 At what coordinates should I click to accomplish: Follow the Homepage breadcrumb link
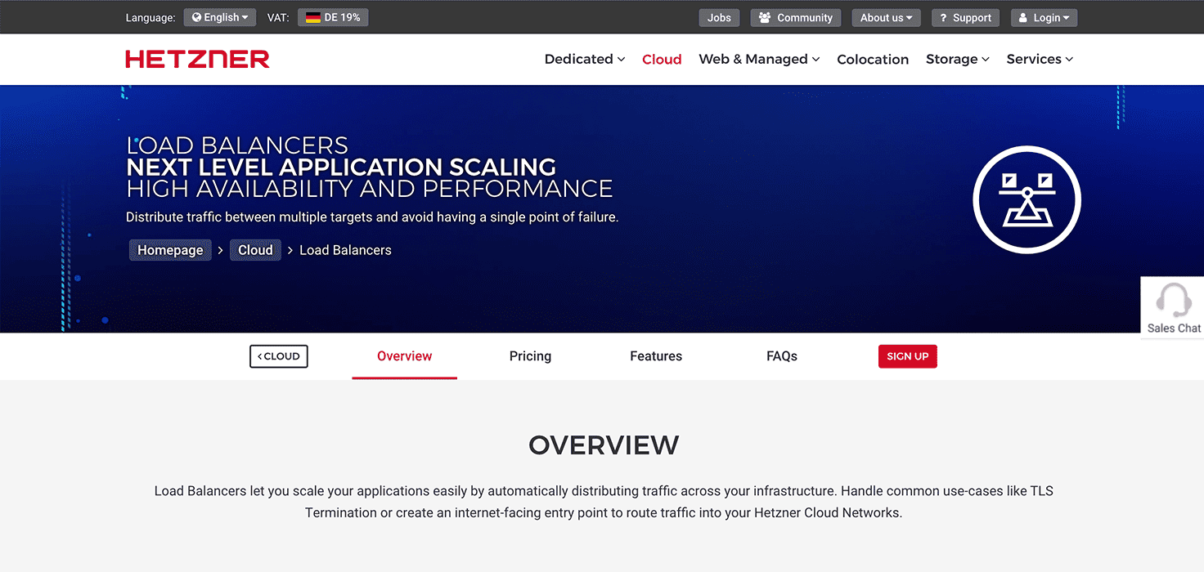[x=170, y=249]
